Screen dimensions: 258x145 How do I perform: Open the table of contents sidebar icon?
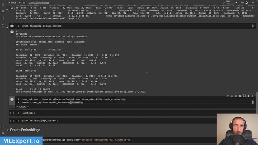click(x=3, y=4)
